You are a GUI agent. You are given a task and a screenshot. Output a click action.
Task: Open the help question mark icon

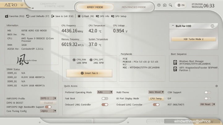pyautogui.click(x=159, y=5)
